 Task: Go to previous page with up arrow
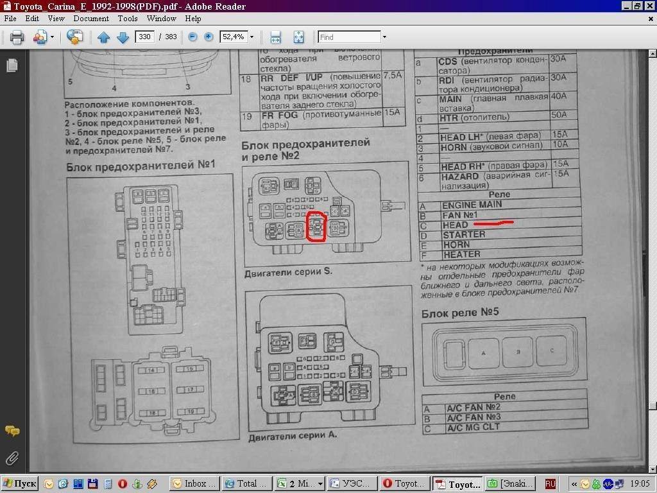(103, 37)
